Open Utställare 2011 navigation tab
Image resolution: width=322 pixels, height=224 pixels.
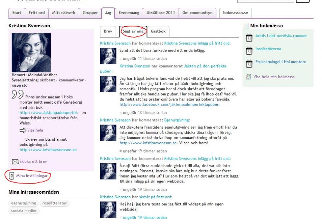[161, 13]
